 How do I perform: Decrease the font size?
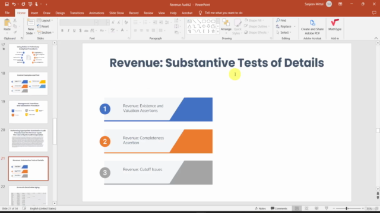[119, 22]
